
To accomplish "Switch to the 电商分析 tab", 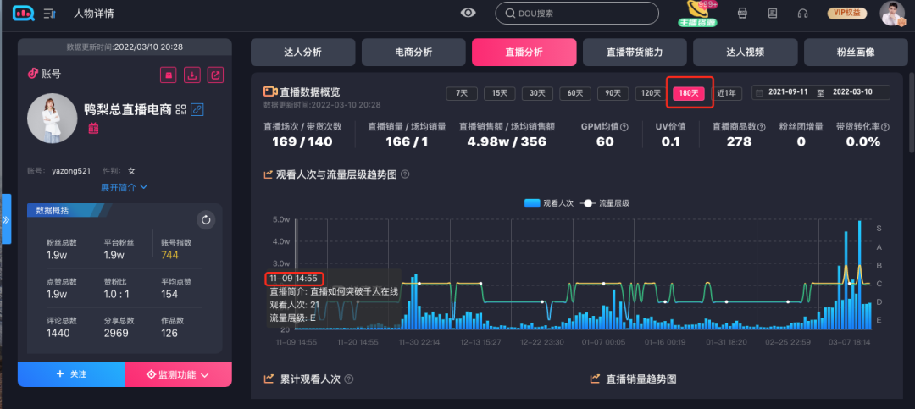I will [x=413, y=53].
